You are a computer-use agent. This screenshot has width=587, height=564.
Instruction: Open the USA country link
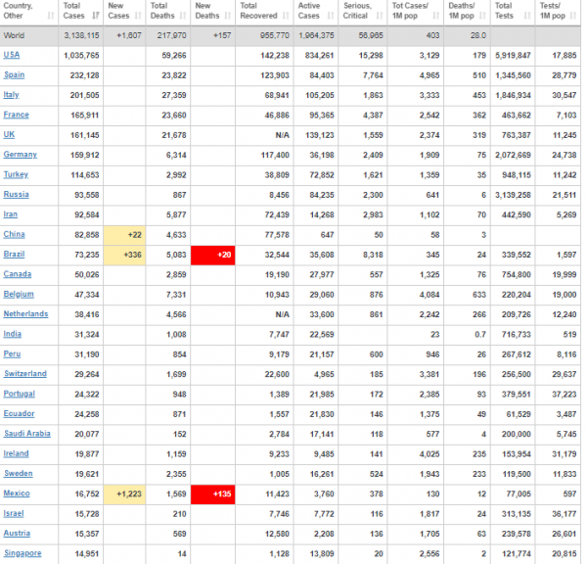point(12,55)
